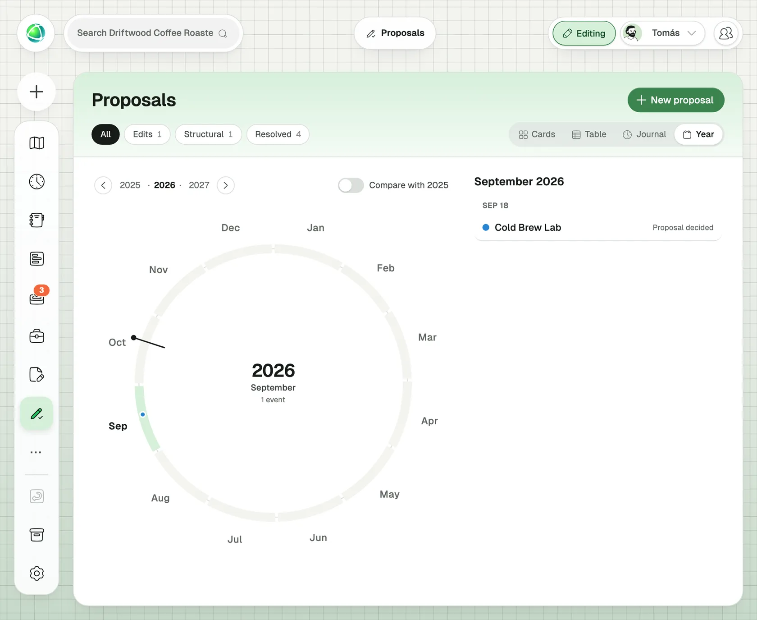This screenshot has width=757, height=620.
Task: Click the current-date needle marker near Oct
Action: point(134,338)
